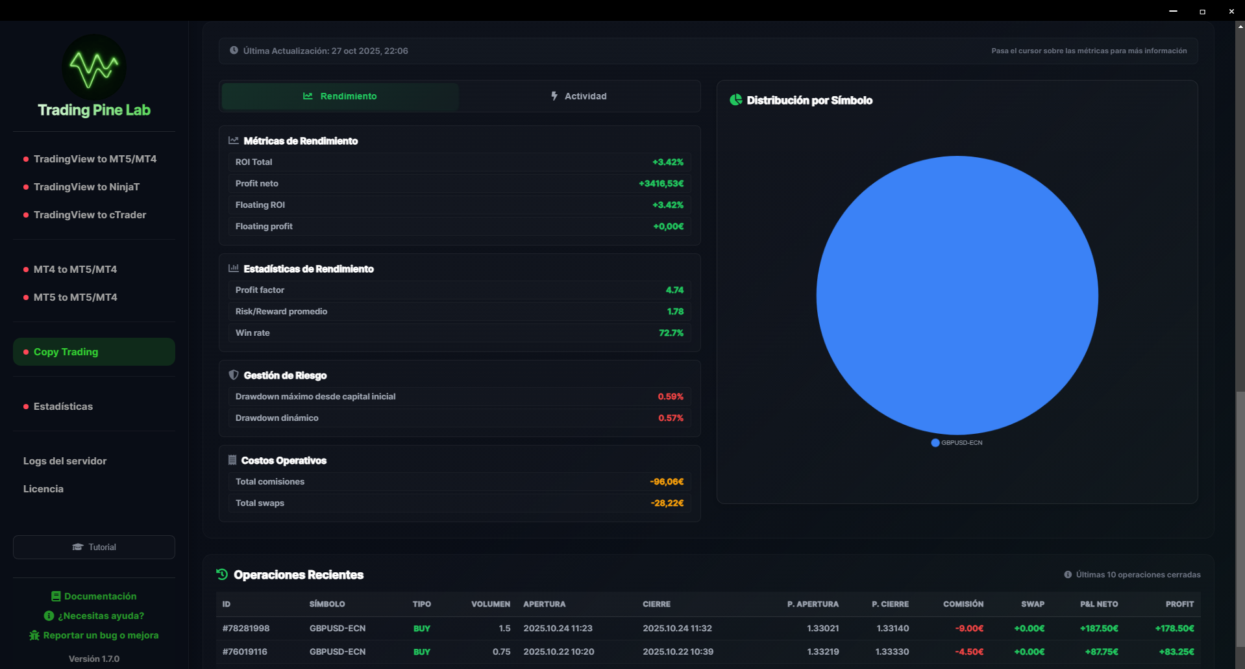Switch to the Actividad tab
The height and width of the screenshot is (669, 1245).
tap(579, 96)
